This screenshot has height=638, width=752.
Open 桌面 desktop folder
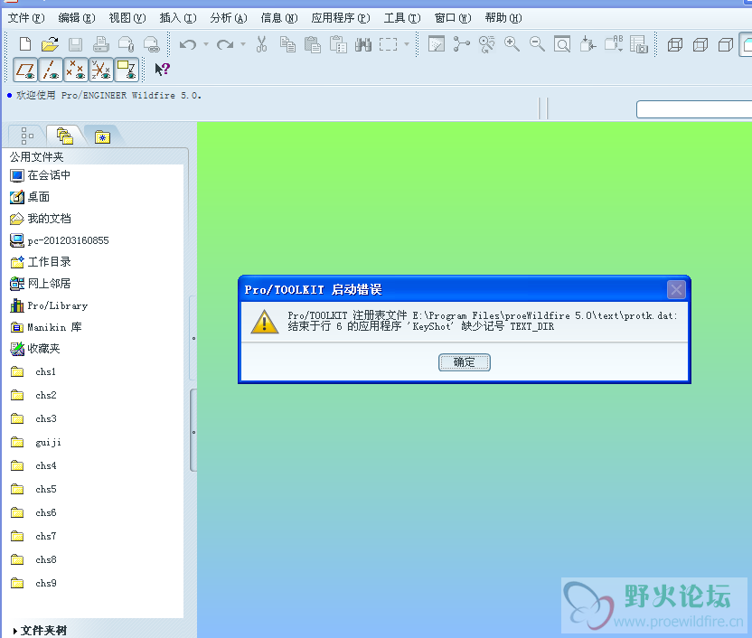[x=30, y=197]
